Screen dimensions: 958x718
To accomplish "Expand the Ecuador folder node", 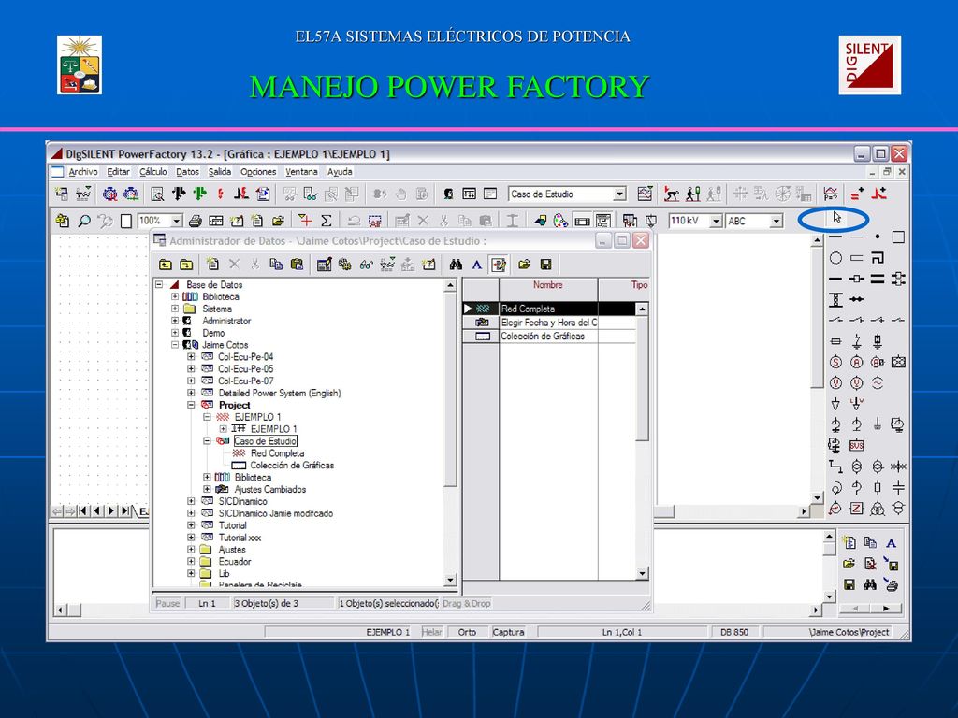I will (191, 561).
